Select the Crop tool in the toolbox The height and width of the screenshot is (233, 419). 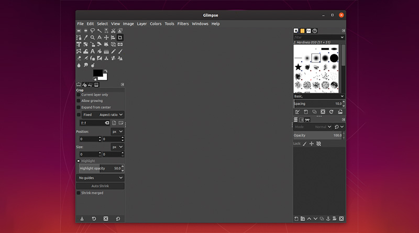click(x=120, y=38)
